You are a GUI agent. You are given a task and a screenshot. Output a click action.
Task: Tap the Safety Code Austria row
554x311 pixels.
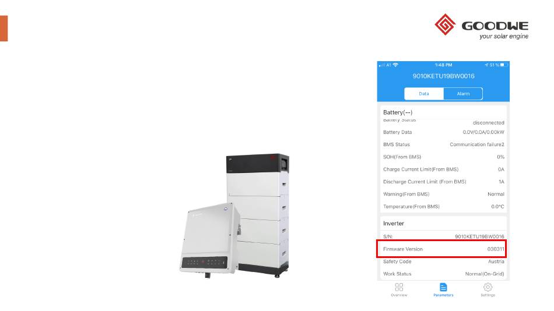pyautogui.click(x=443, y=261)
